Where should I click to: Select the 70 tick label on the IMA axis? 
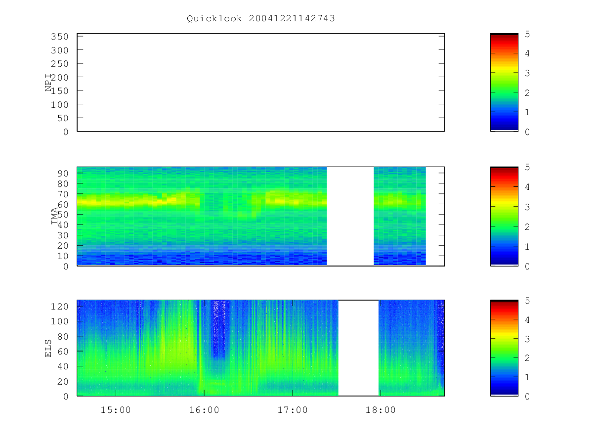63,194
